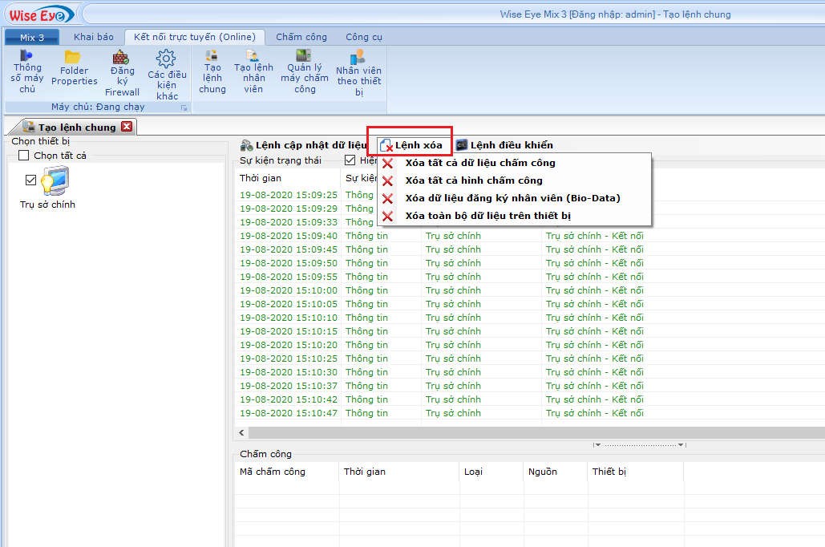Expand the Lệnh cập nhật dữ liệu menu
The image size is (825, 547).
304,145
